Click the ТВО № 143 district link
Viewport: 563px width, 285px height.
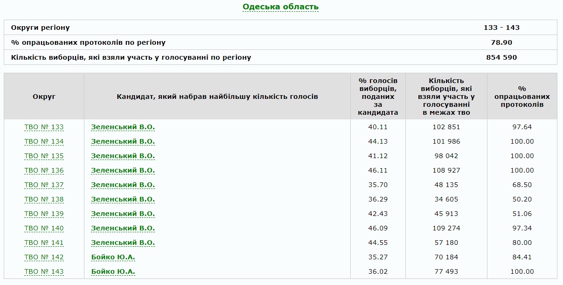pyautogui.click(x=44, y=271)
